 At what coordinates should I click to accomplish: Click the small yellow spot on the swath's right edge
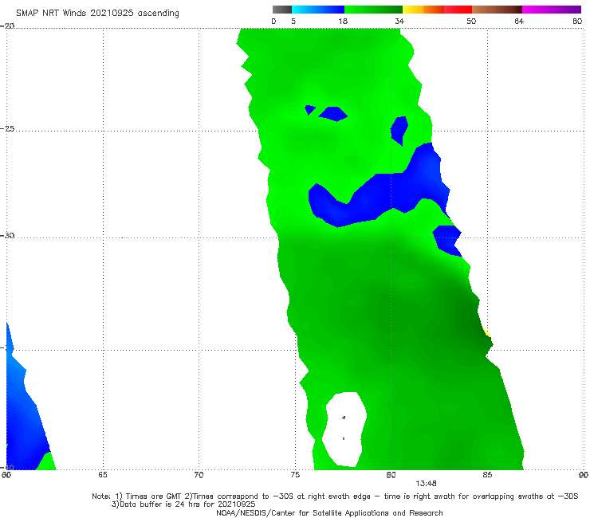(x=486, y=332)
